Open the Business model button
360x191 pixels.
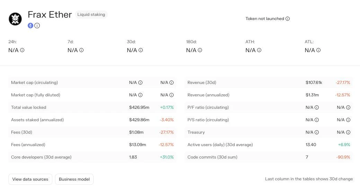click(x=74, y=179)
